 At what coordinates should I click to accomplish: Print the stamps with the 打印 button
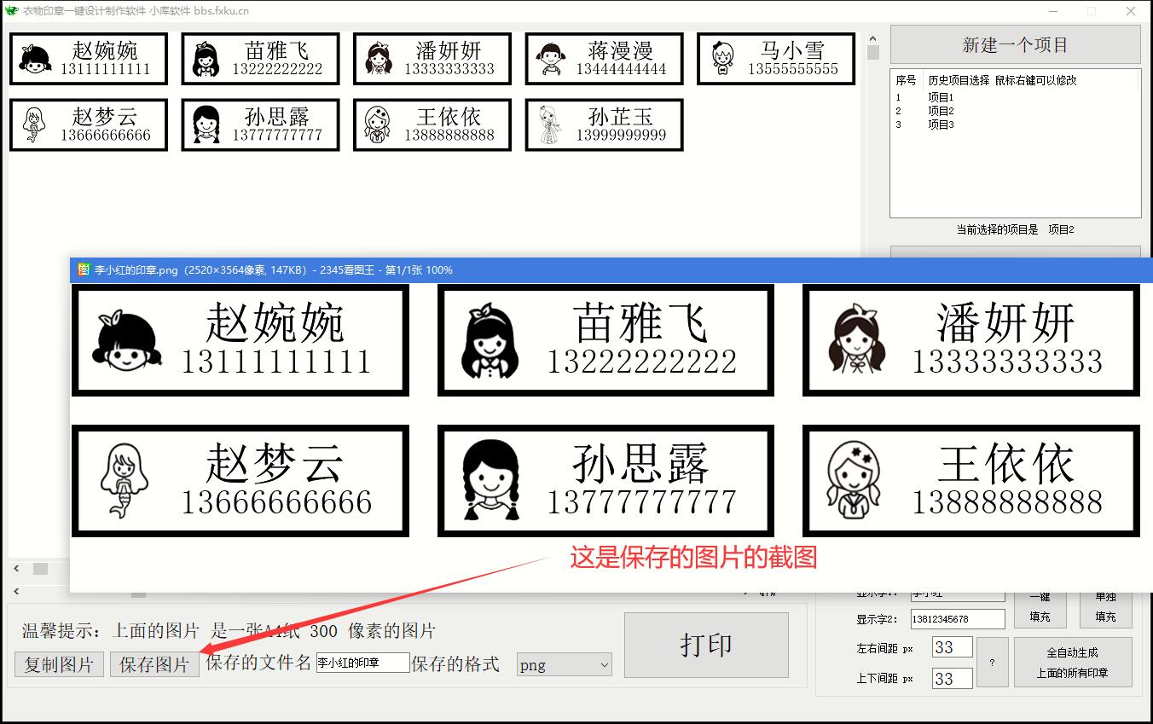706,645
